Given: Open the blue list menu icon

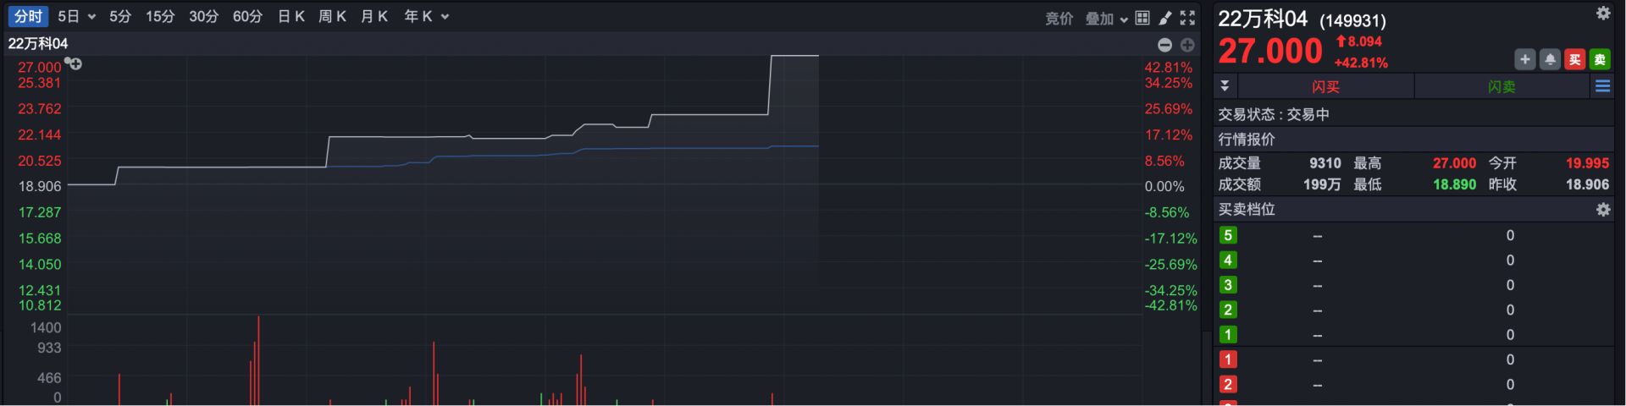Looking at the screenshot, I should pos(1602,86).
